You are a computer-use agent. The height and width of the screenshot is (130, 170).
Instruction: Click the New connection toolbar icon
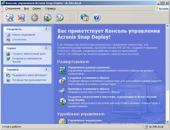(10, 18)
